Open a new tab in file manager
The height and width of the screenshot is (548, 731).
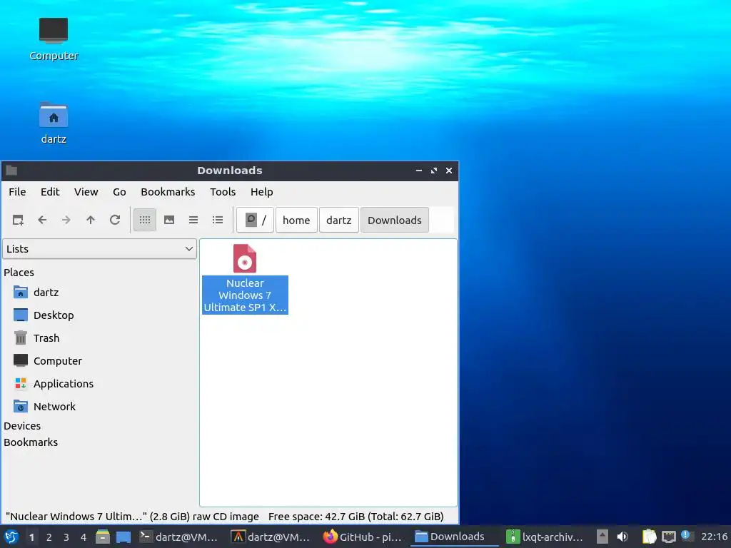(x=18, y=220)
